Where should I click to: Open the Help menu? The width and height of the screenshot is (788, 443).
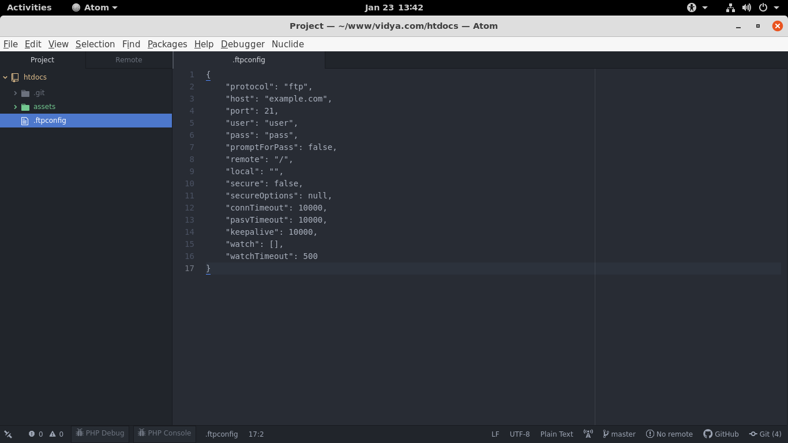(x=204, y=44)
